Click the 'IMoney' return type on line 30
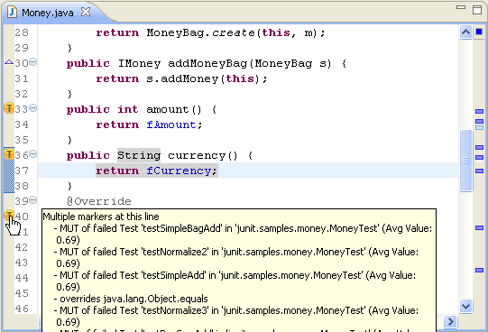 pos(139,63)
